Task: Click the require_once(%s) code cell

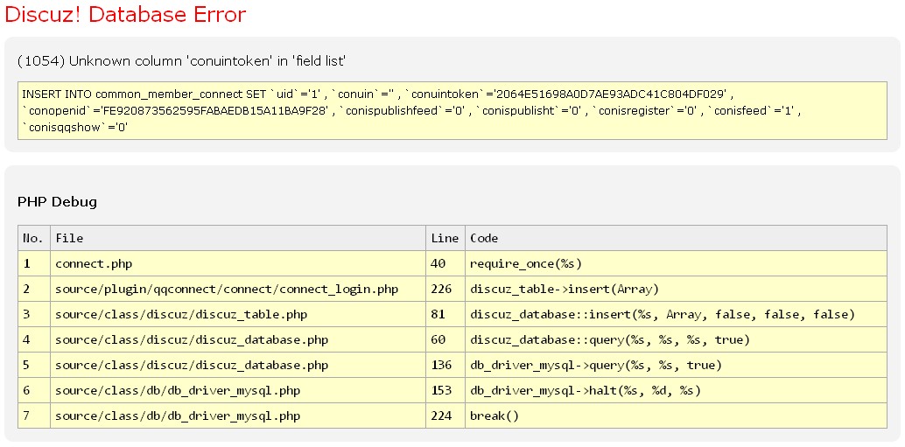Action: coord(525,263)
